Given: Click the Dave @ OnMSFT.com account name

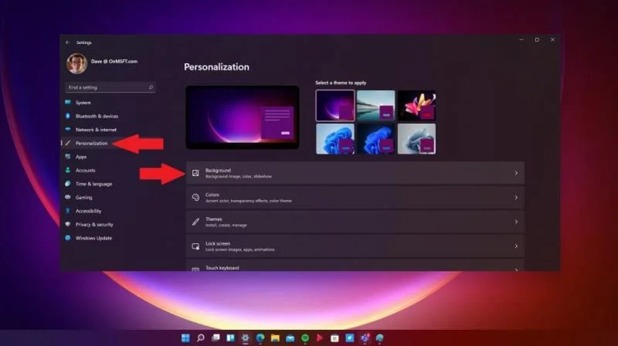Looking at the screenshot, I should (114, 62).
